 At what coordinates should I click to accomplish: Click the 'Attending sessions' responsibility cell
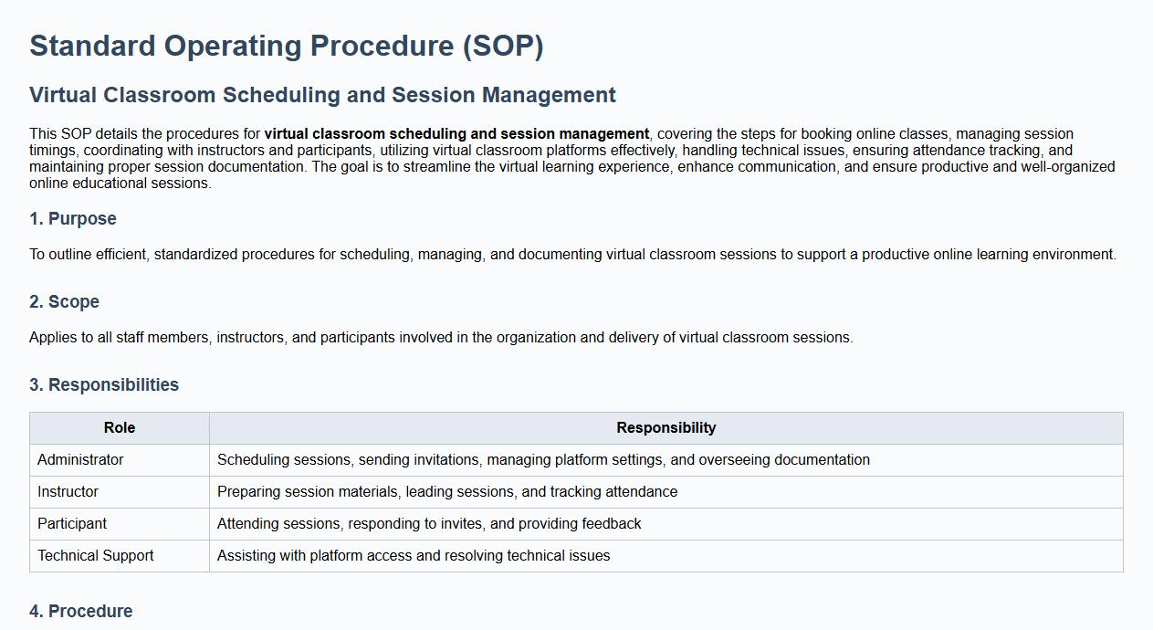429,524
